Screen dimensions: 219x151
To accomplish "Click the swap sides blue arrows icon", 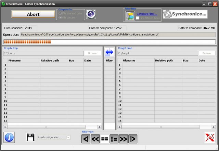I will click(109, 52).
